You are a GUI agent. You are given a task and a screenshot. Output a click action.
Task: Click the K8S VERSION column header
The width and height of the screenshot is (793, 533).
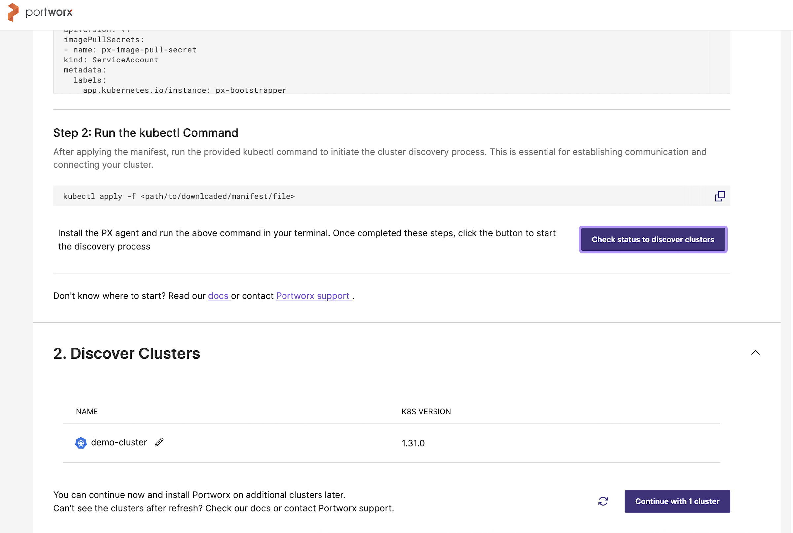pyautogui.click(x=426, y=412)
